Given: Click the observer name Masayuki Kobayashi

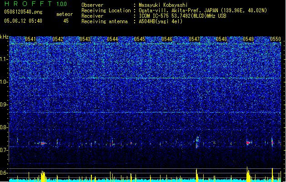Looking at the screenshot, I should pos(163,5).
